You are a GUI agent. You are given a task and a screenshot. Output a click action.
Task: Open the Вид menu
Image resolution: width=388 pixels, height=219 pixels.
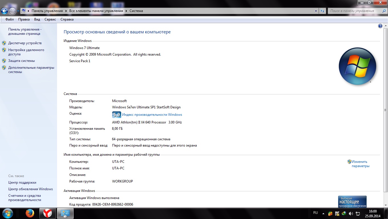tap(37, 19)
